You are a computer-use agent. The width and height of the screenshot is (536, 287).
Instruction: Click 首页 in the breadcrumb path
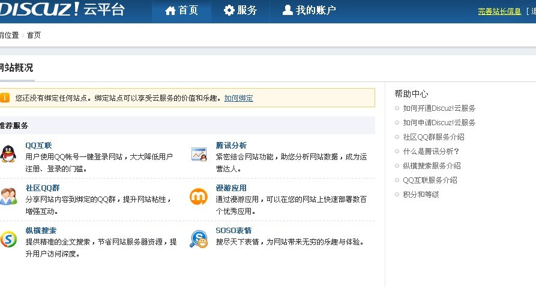coord(34,35)
